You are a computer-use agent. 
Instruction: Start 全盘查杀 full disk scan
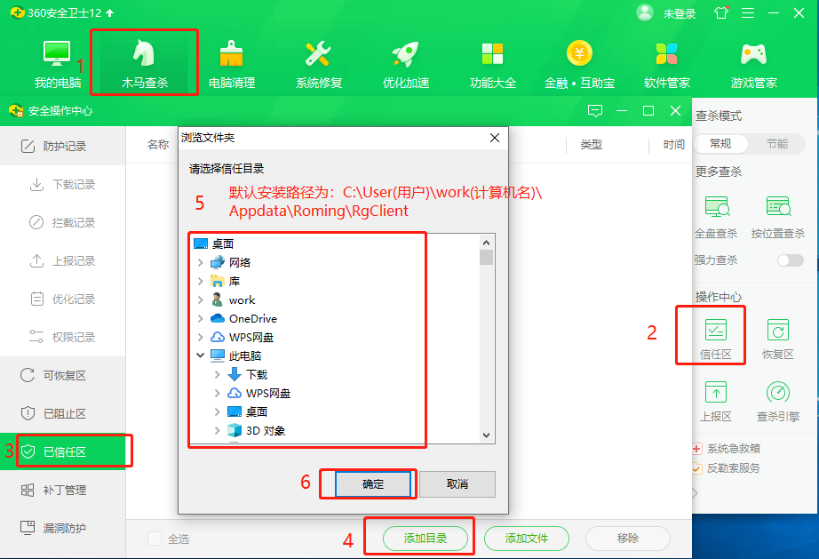tap(716, 216)
